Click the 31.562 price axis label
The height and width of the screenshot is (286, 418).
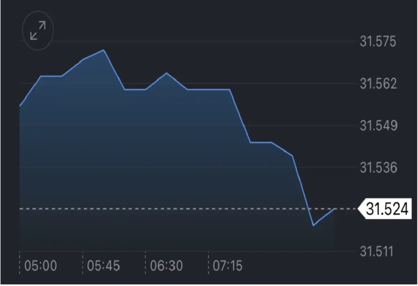378,84
